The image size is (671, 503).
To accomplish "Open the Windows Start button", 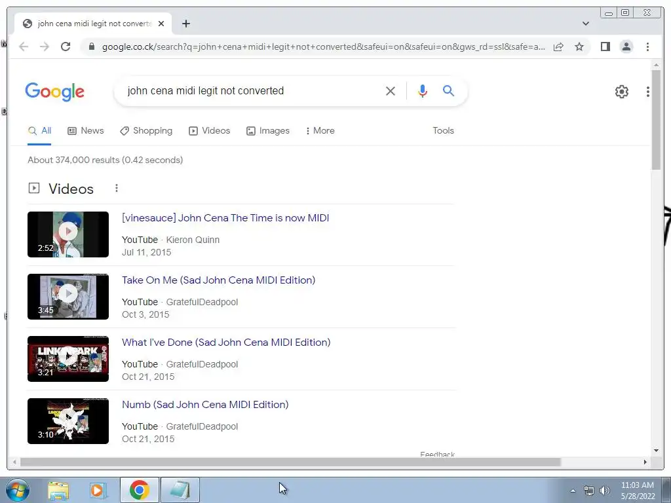I will (17, 490).
